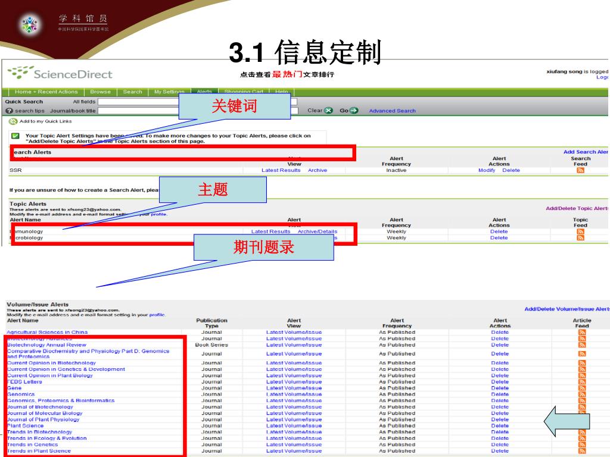This screenshot has width=610, height=457.
Task: Open Archive/Details for Immunology alert
Action: pos(318,231)
